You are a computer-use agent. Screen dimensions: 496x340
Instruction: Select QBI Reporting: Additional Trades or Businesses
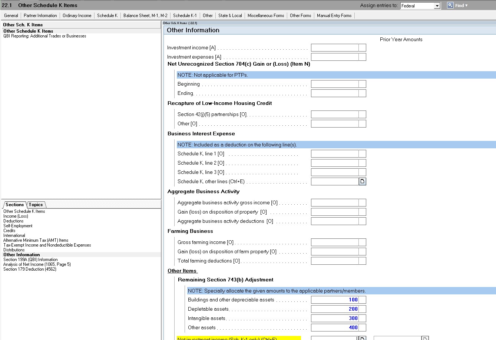tap(45, 36)
